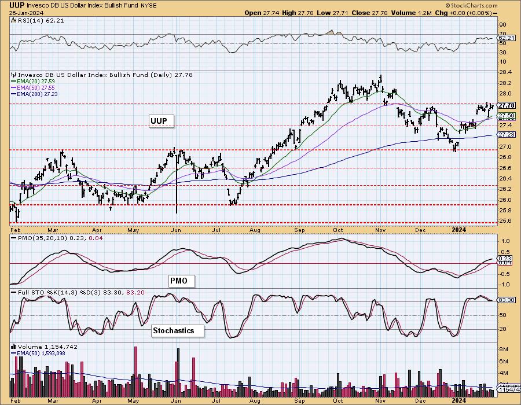Click the RSI(14) legend line icon
The width and height of the screenshot is (521, 405).
tap(13, 20)
